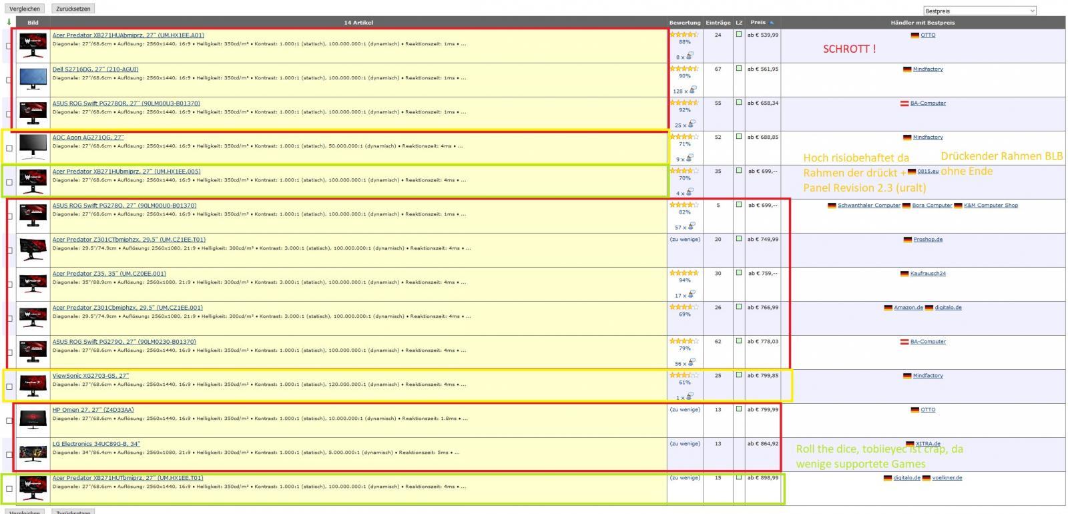This screenshot has width=1068, height=514.
Task: Click star rating of AOC Agon (71%)
Action: pyautogui.click(x=684, y=136)
